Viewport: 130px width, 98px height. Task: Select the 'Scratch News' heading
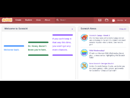(x=88, y=29)
